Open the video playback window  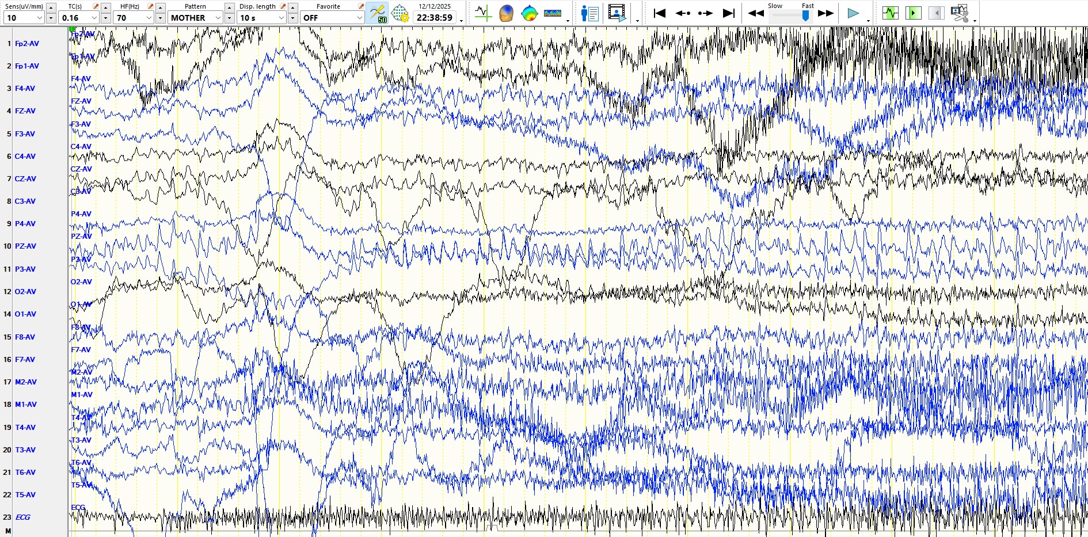pos(617,13)
